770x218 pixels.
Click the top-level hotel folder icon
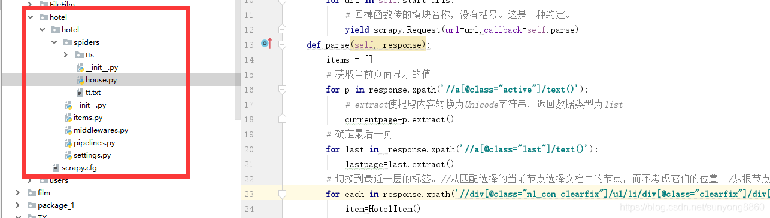pyautogui.click(x=43, y=17)
